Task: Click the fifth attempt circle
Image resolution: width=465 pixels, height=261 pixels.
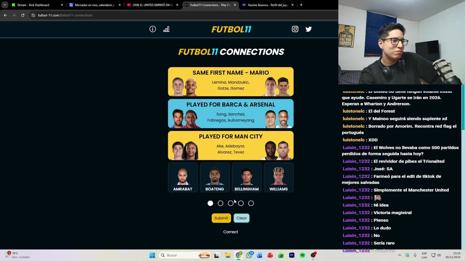Action: [x=251, y=203]
